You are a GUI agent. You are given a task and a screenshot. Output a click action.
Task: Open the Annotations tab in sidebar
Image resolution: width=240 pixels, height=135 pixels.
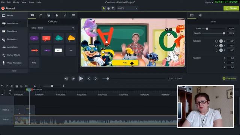pos(14,23)
